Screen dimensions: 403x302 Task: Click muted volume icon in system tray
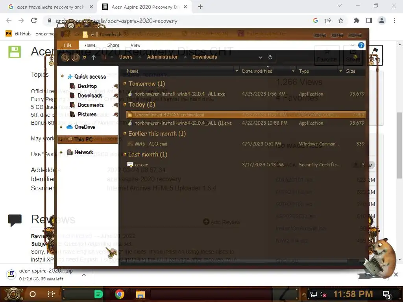tap(323, 294)
